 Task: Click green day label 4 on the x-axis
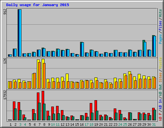click(25, 124)
